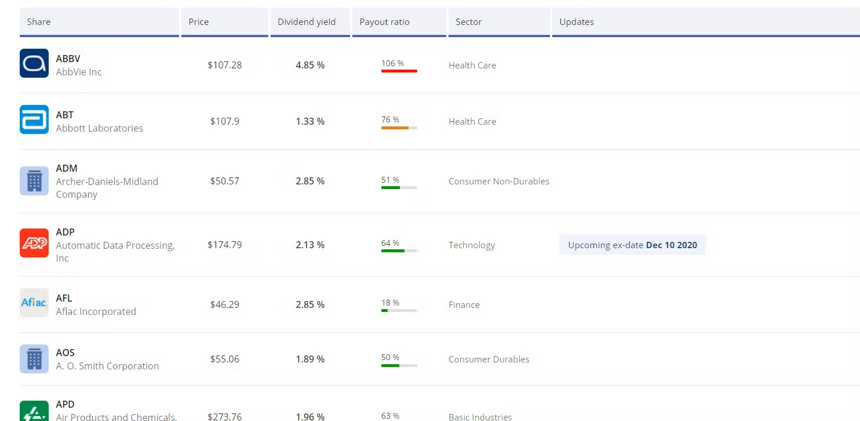Click the $174.79 price value
Image resolution: width=860 pixels, height=421 pixels.
tap(225, 245)
